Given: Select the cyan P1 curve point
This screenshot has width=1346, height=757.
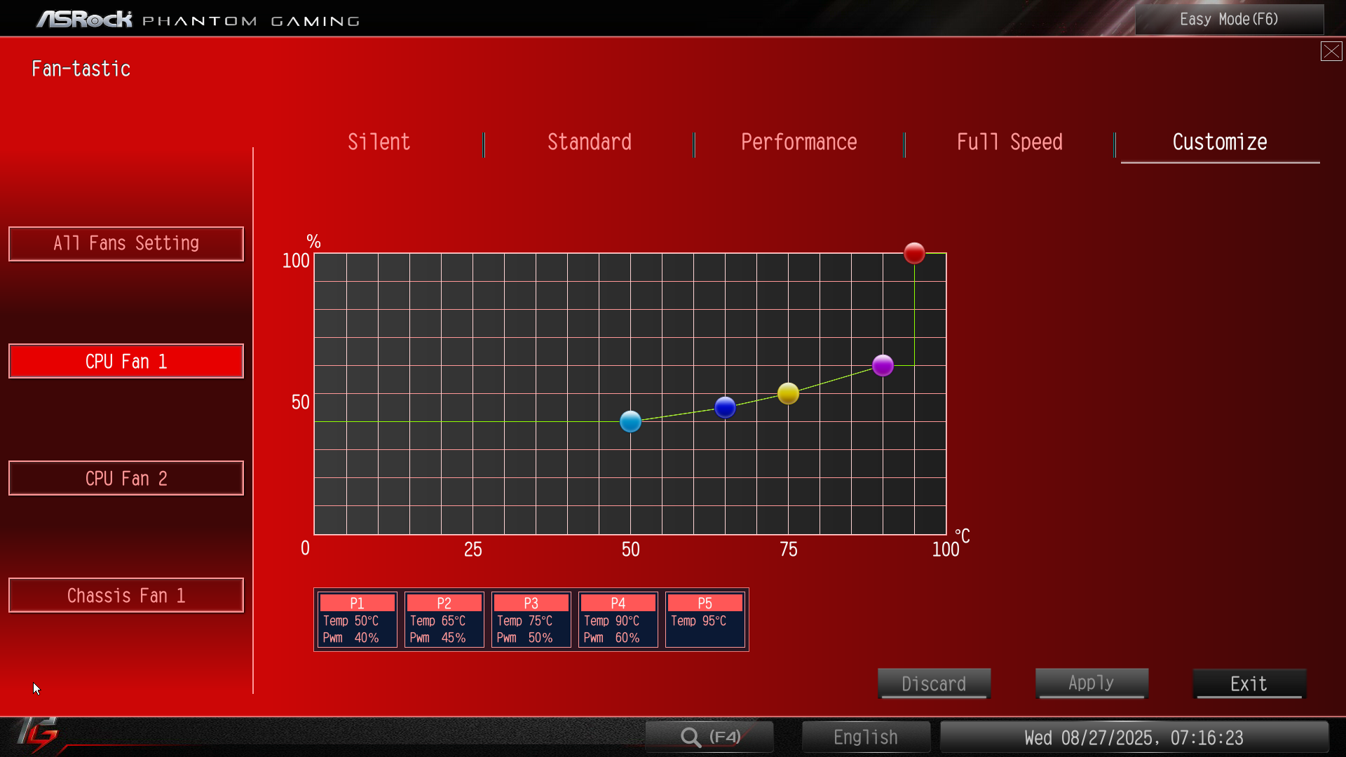Looking at the screenshot, I should [630, 421].
